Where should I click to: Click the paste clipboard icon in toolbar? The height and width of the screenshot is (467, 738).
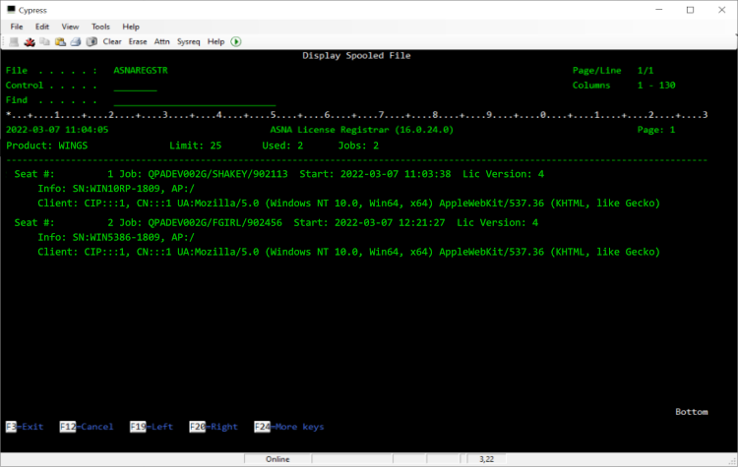click(x=60, y=42)
